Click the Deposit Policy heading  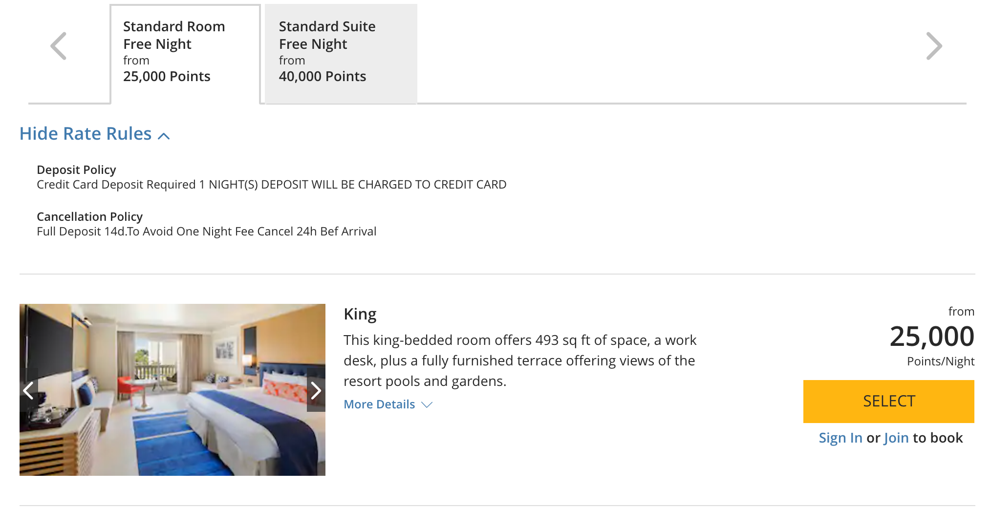(x=76, y=170)
